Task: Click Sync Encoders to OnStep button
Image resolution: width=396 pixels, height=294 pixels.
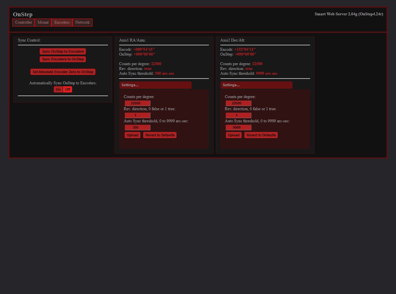Action: pyautogui.click(x=63, y=59)
